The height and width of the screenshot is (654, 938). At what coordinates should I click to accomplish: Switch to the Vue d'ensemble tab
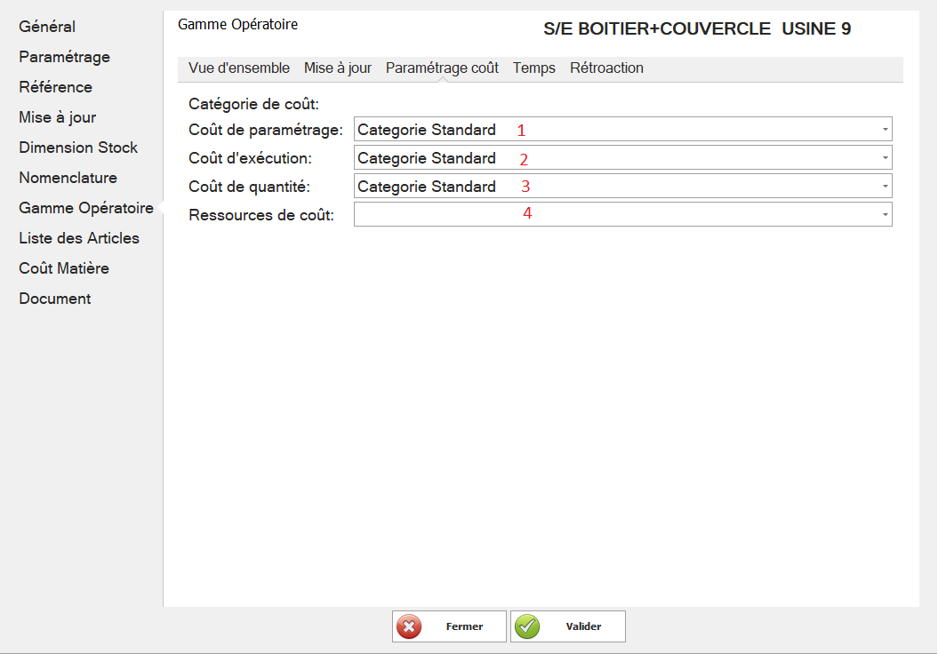click(x=239, y=68)
